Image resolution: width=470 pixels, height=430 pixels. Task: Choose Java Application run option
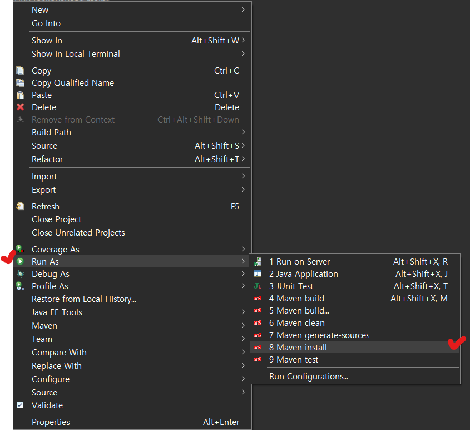pos(303,274)
